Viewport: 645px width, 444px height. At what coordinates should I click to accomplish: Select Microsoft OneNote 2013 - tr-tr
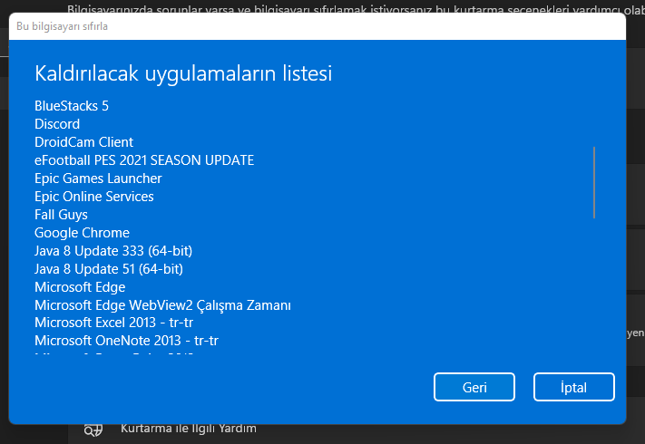127,341
